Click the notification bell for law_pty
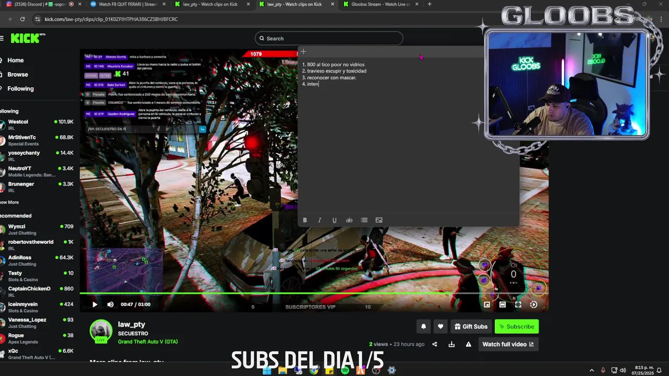The image size is (669, 376). click(x=423, y=326)
